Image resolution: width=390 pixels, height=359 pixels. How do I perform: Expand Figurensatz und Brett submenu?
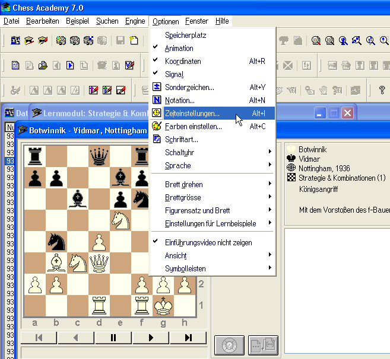[x=213, y=210]
